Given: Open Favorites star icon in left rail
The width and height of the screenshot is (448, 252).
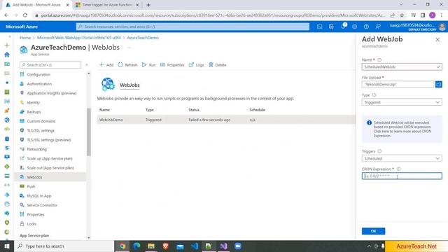Looking at the screenshot, I should (x=7, y=83).
